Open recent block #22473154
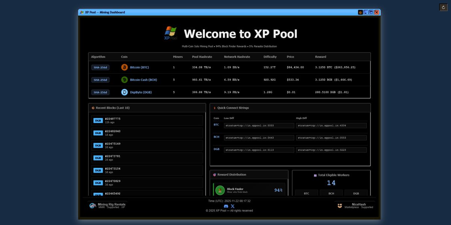The height and width of the screenshot is (225, 451). click(x=147, y=170)
